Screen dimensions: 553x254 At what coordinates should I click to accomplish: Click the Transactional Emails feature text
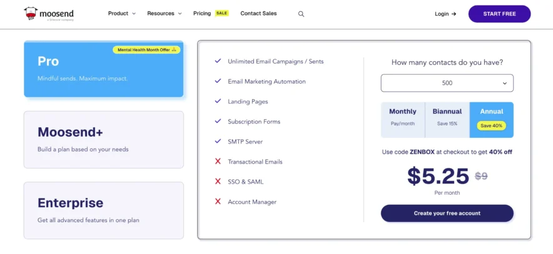pos(255,162)
